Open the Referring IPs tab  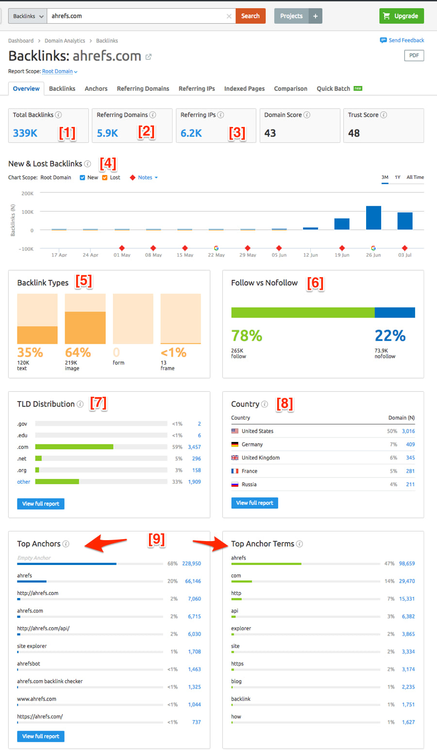197,88
